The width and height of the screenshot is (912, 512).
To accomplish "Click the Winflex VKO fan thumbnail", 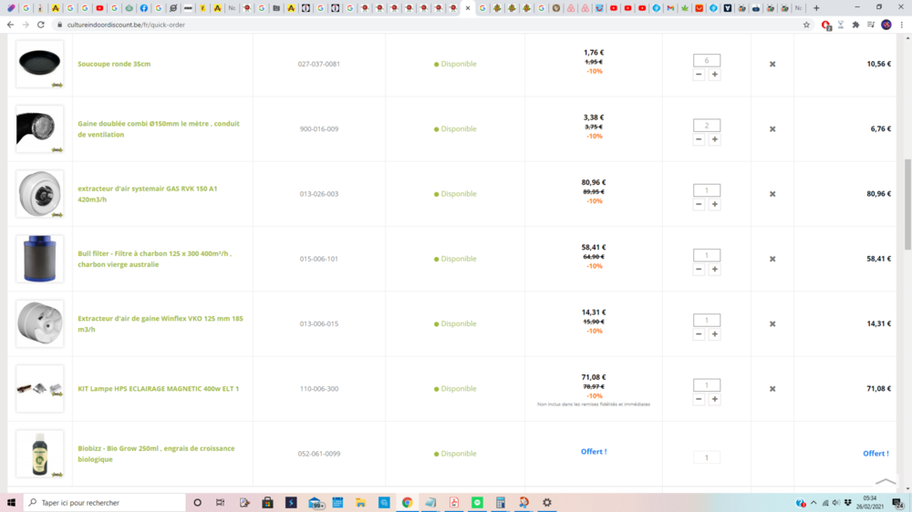I will coord(39,323).
